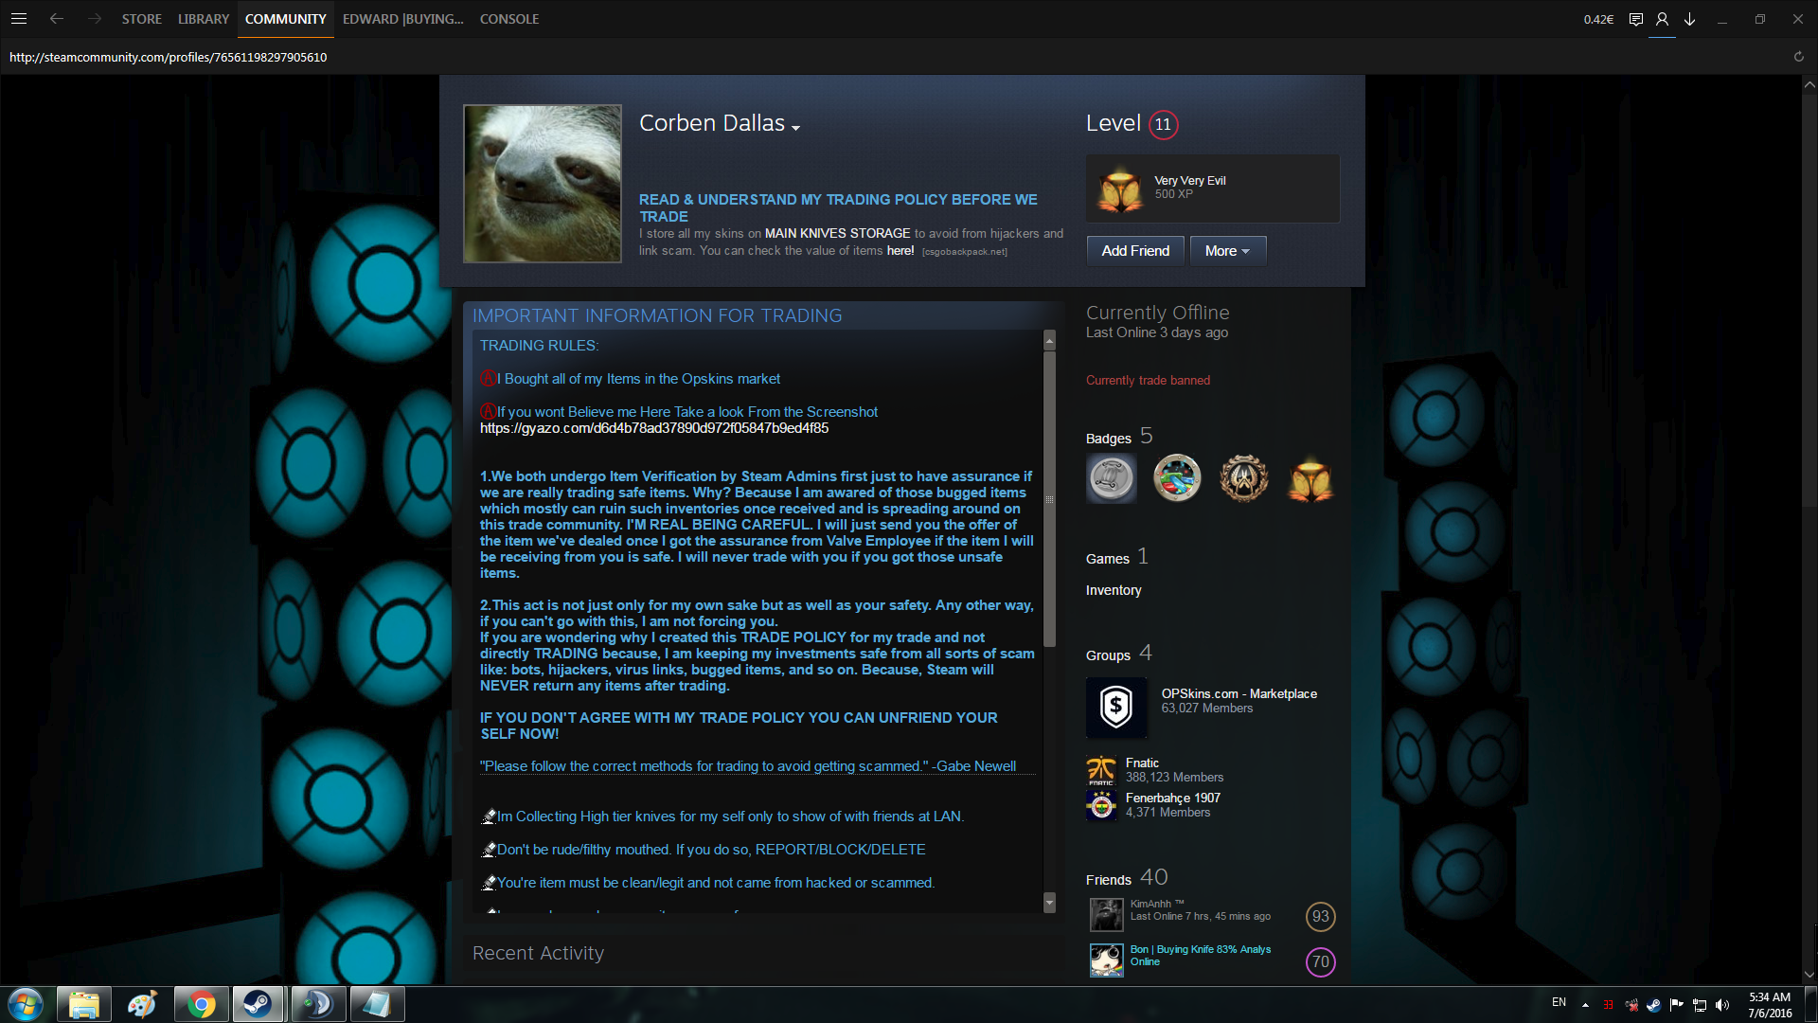Open Steam from the Windows taskbar
Image resolution: width=1818 pixels, height=1023 pixels.
[x=258, y=1004]
